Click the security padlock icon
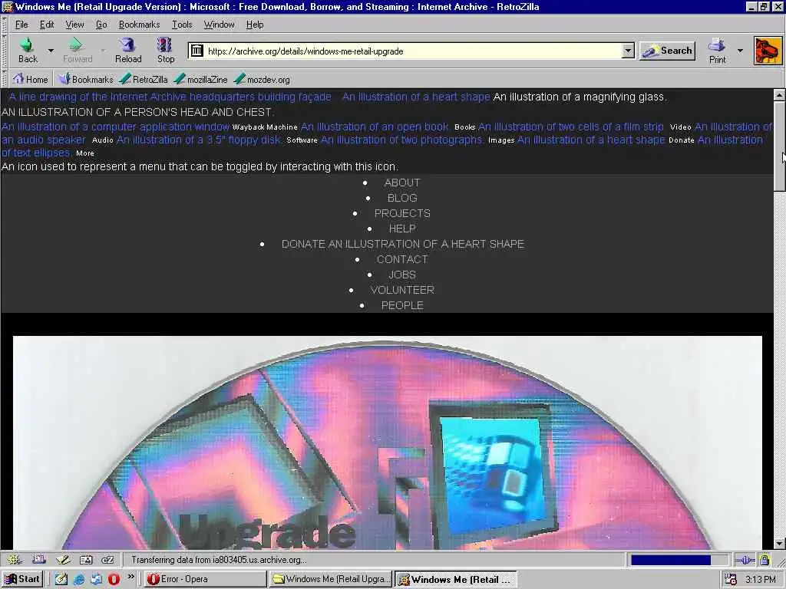The image size is (786, 589). (x=764, y=560)
